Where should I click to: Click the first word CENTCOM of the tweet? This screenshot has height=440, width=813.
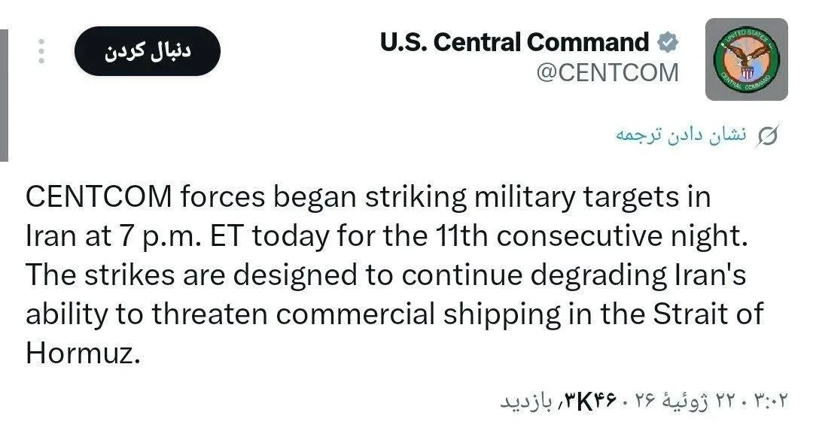(x=99, y=197)
